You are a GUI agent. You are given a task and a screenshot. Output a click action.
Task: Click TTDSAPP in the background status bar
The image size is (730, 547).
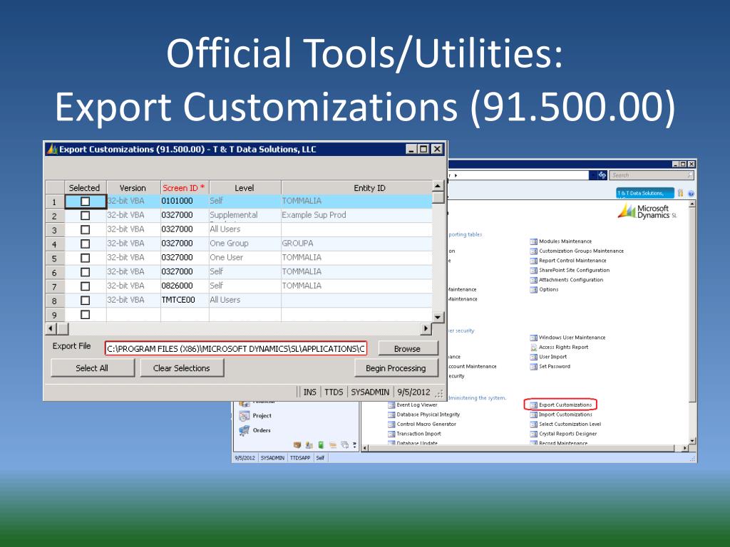(300, 458)
